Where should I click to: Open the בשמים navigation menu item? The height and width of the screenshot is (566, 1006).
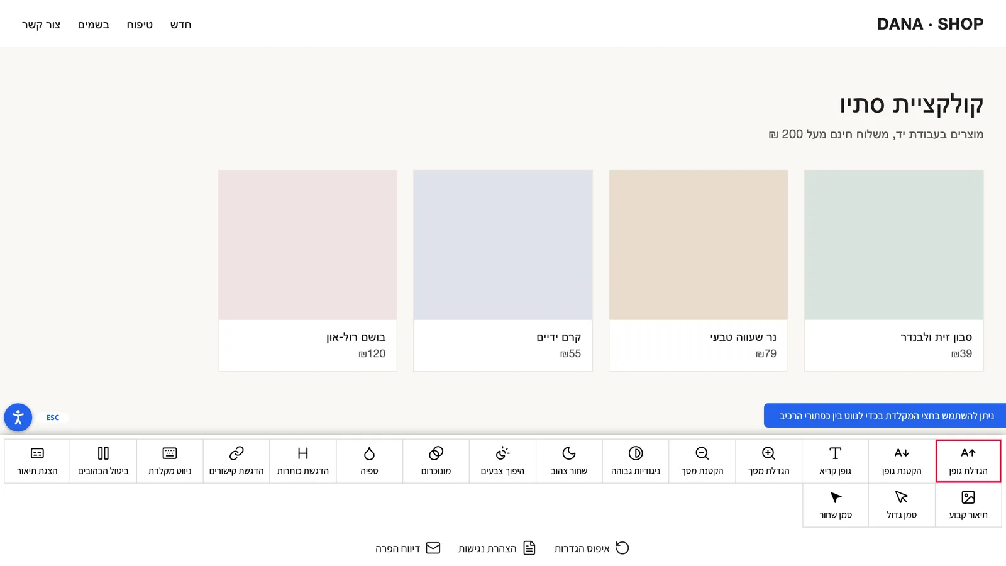click(x=94, y=25)
